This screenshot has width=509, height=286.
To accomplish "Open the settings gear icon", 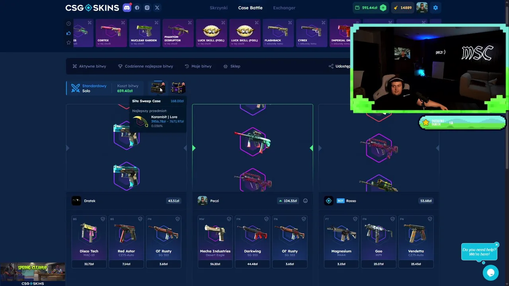I will (435, 8).
